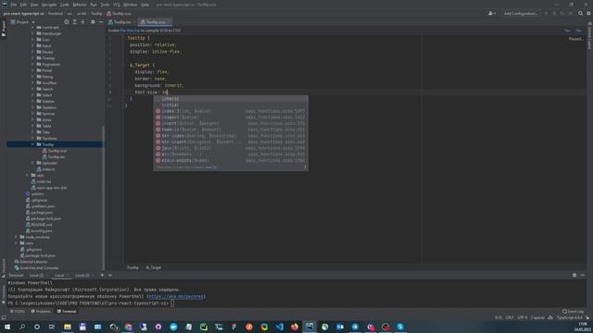Open Event Log in status bar
593x333 pixels.
[573, 312]
